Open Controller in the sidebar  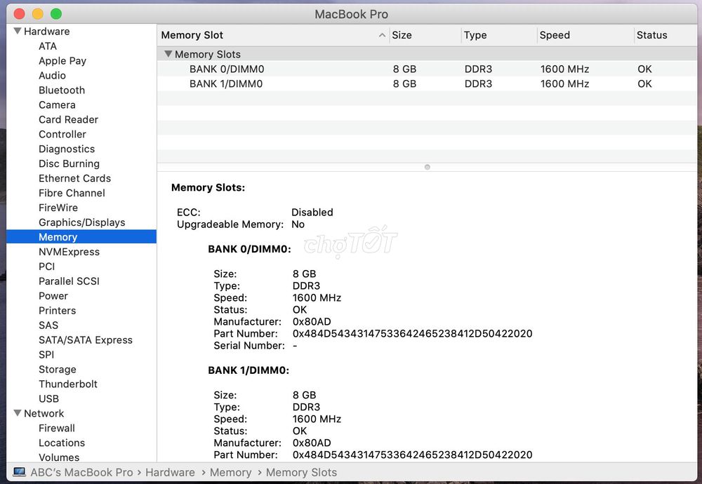62,134
